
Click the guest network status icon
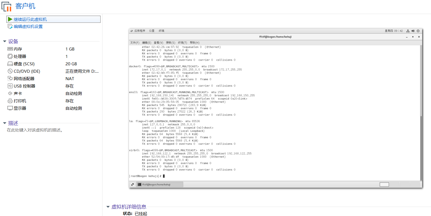408,31
